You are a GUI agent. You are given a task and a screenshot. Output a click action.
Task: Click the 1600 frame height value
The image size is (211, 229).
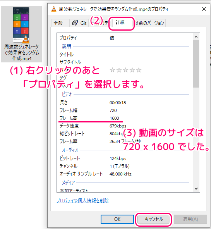(114, 118)
